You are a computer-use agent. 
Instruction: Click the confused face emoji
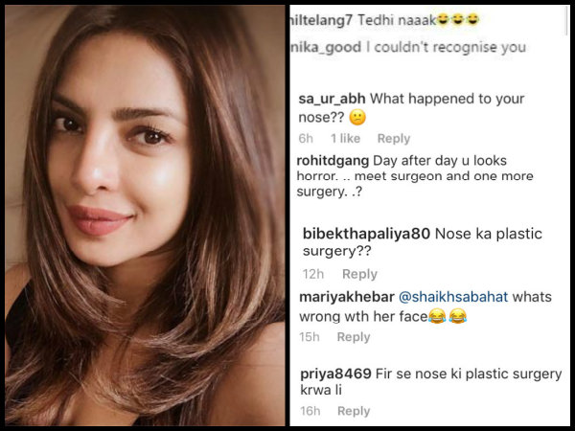[356, 119]
